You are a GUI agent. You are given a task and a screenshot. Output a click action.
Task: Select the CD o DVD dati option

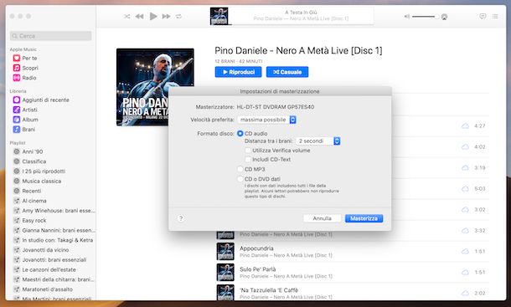click(x=240, y=179)
